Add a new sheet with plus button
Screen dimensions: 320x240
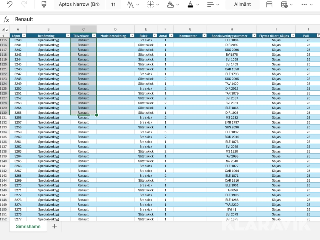click(x=54, y=226)
